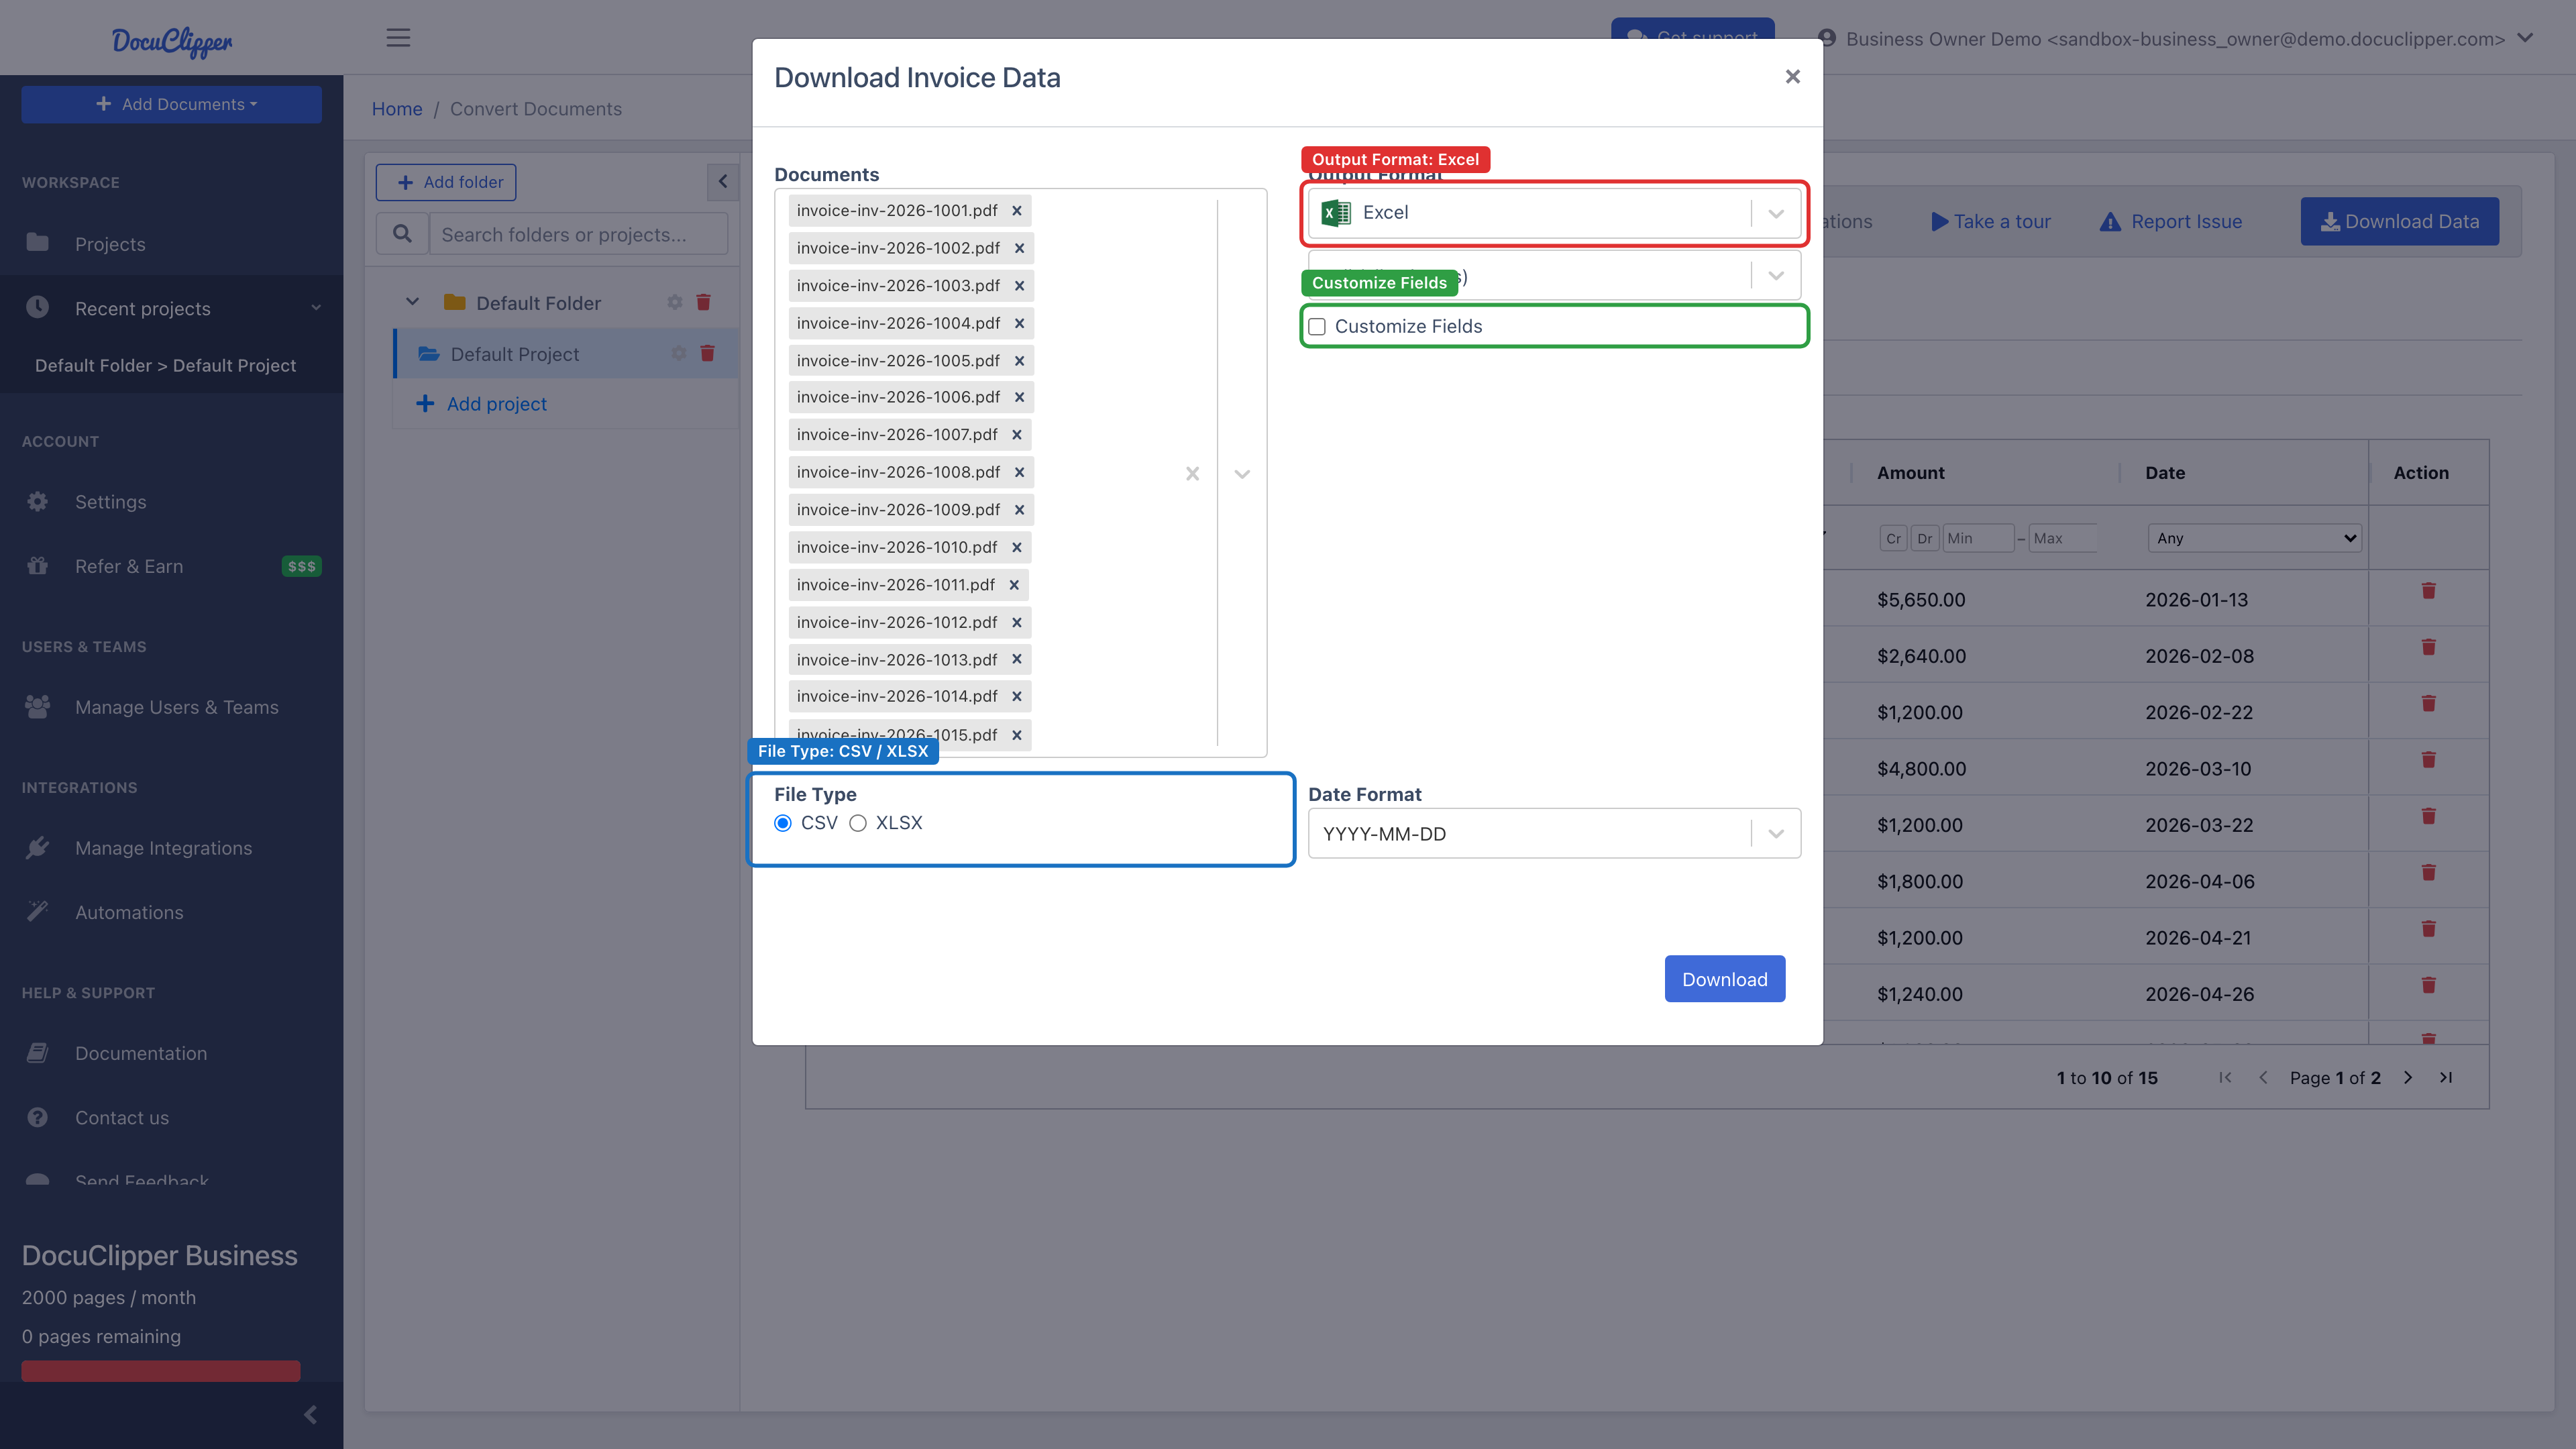Toggle the Cr amount filter

[1893, 538]
